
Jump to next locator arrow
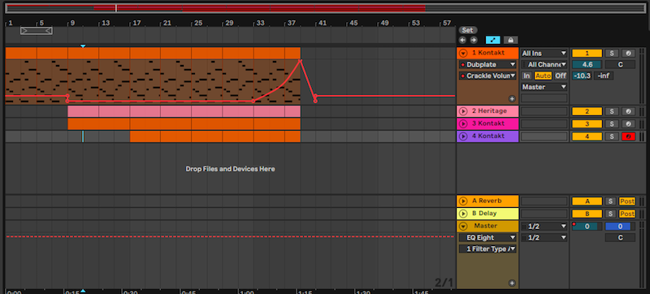[474, 40]
